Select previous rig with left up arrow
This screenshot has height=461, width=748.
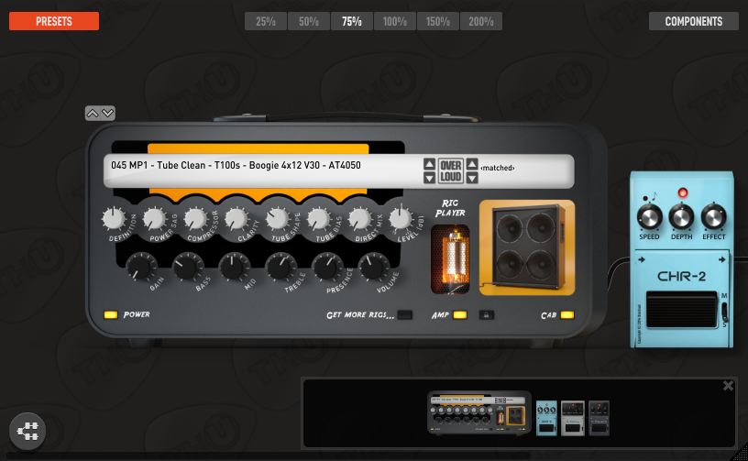(x=429, y=164)
